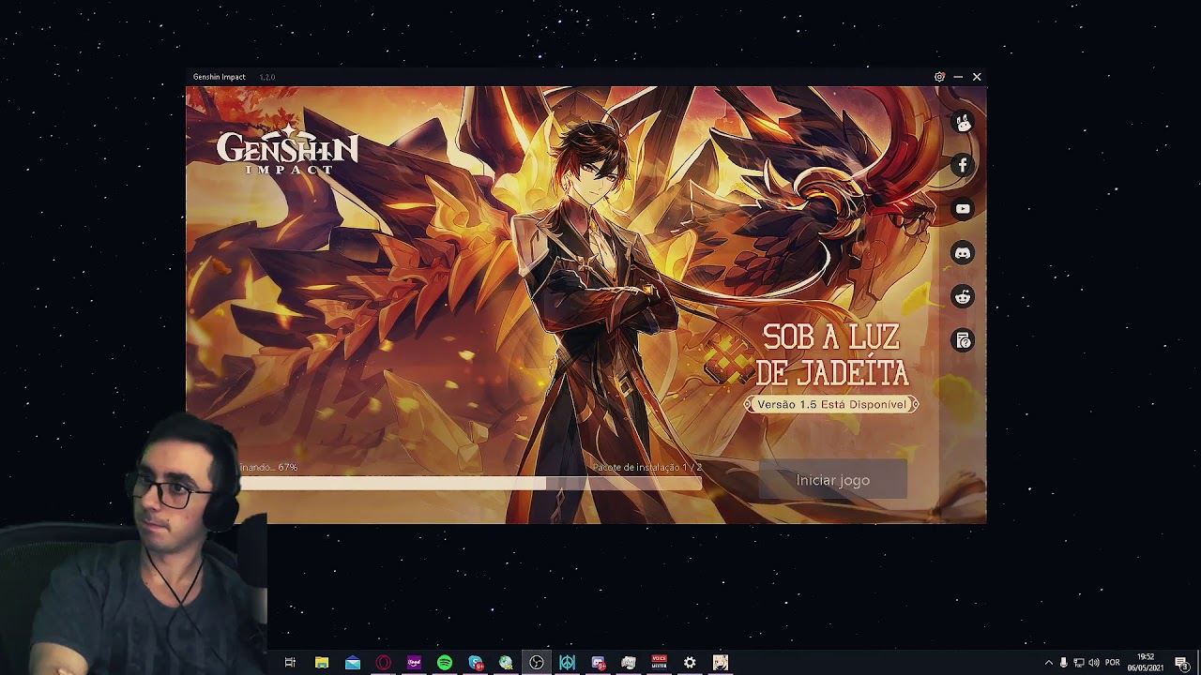The height and width of the screenshot is (675, 1201).
Task: Close the Genshin Impact launcher window
Action: click(977, 77)
